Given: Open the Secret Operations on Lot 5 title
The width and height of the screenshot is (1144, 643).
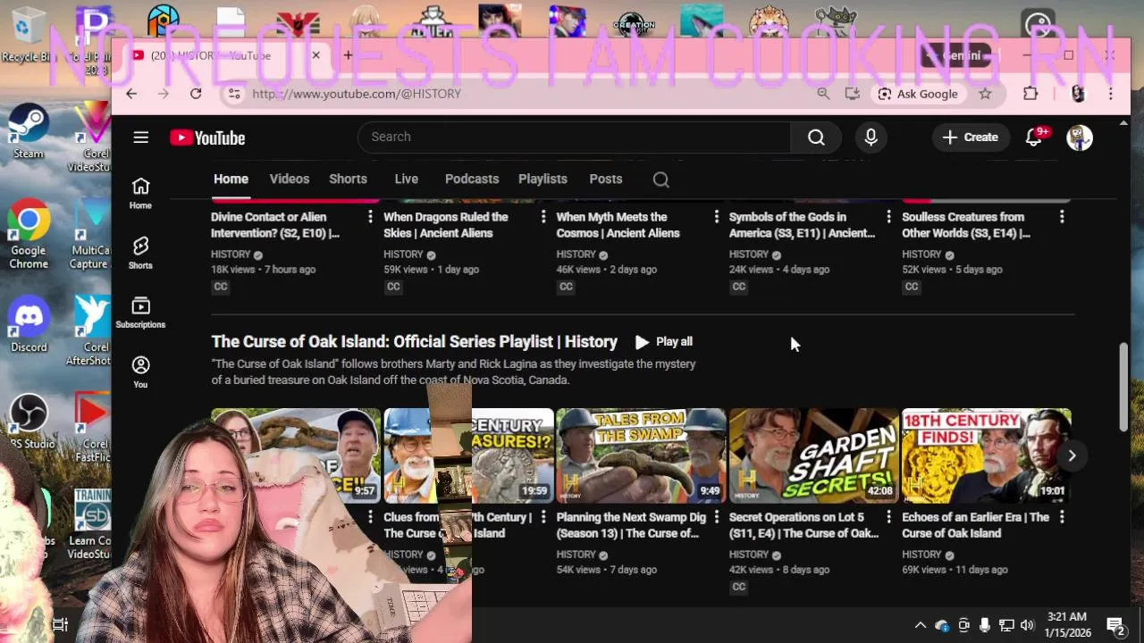Looking at the screenshot, I should [804, 525].
